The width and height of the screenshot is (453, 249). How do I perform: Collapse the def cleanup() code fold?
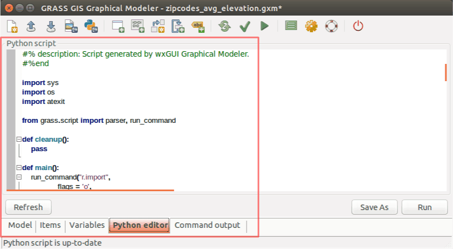tap(19, 140)
